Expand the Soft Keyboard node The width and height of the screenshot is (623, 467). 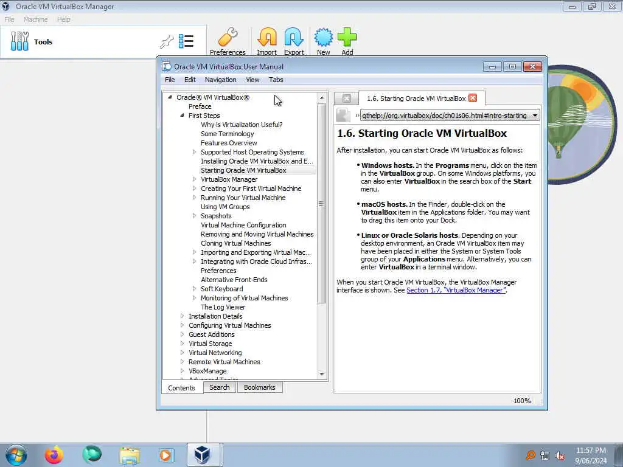point(194,289)
